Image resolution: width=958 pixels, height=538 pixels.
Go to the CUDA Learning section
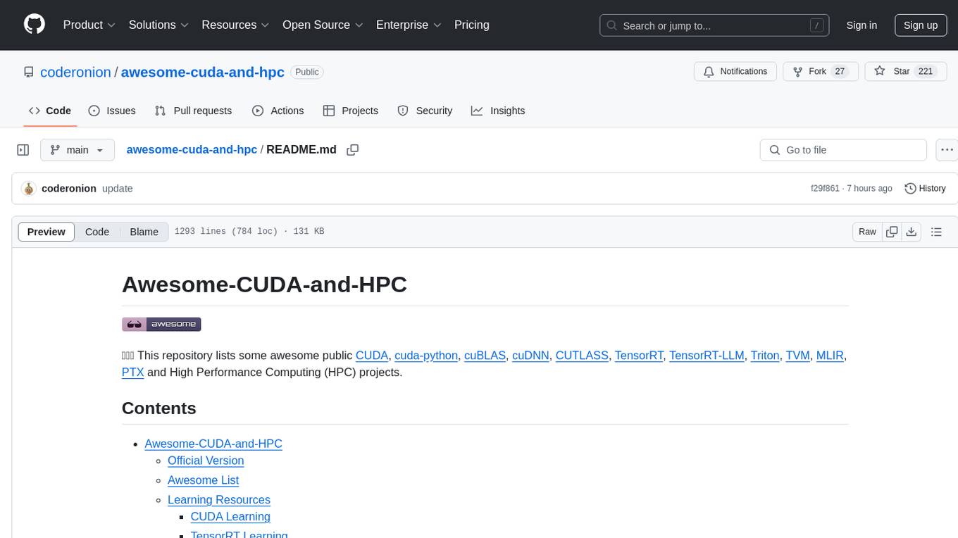coord(230,517)
